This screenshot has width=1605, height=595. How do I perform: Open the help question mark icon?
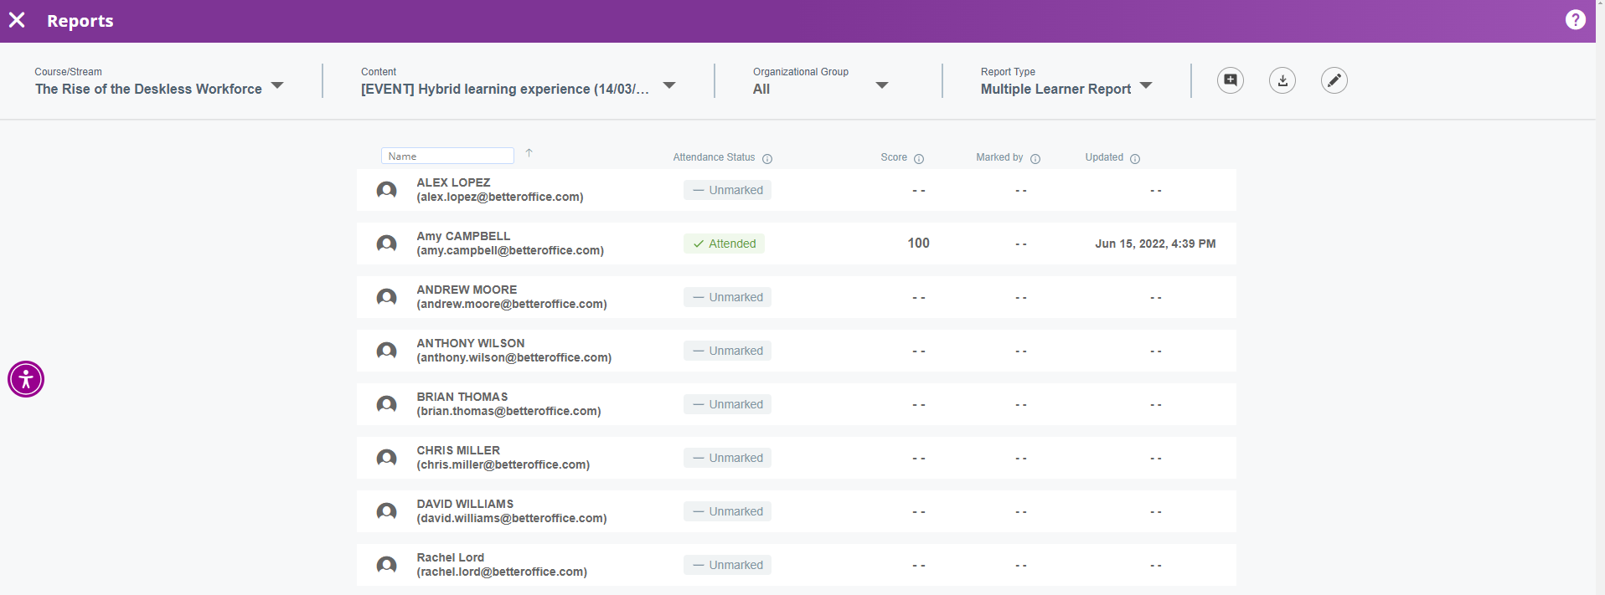coord(1575,20)
